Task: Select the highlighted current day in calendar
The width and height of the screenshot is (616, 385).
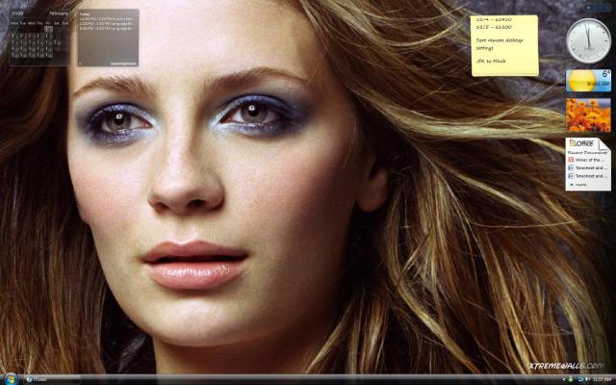Action: click(48, 29)
